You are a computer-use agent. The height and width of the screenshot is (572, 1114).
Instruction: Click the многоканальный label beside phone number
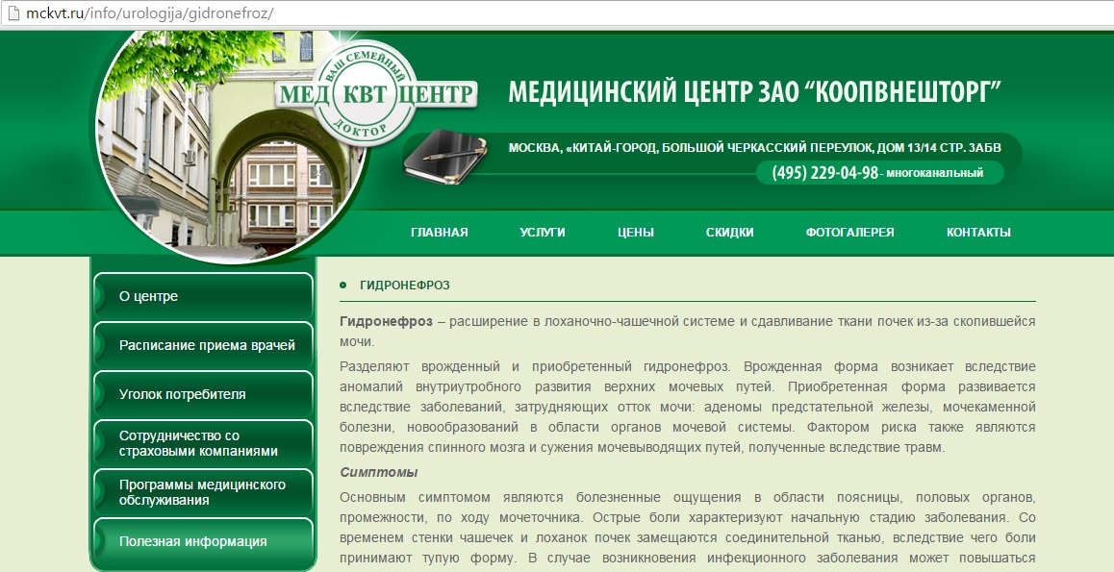(934, 173)
